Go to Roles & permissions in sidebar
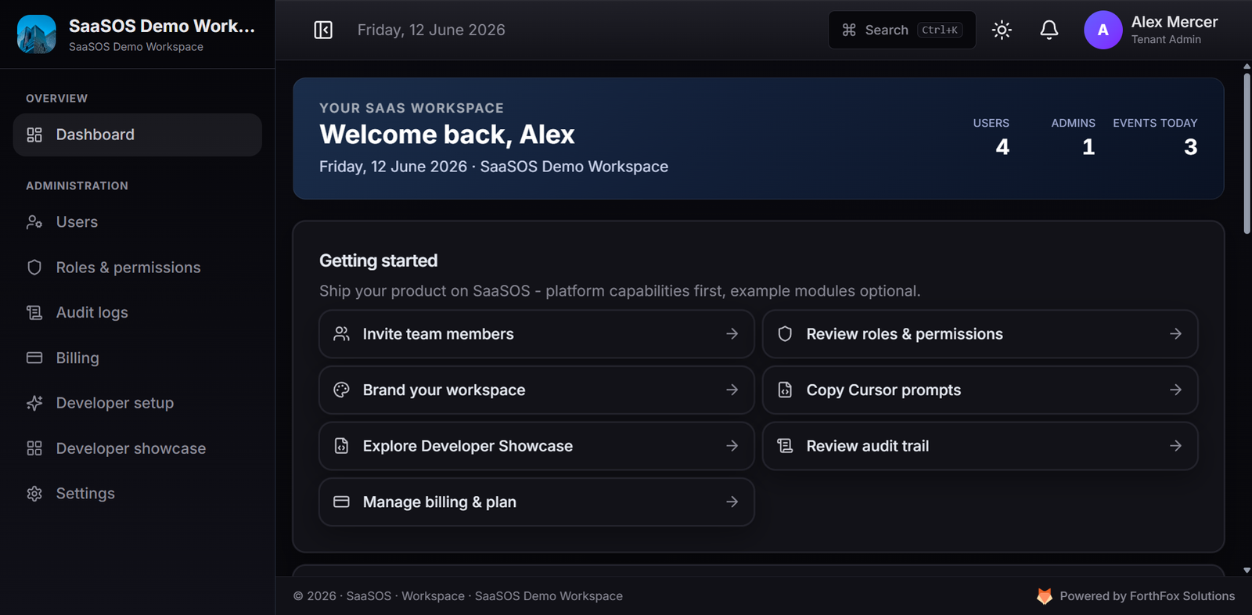1252x615 pixels. click(x=137, y=268)
